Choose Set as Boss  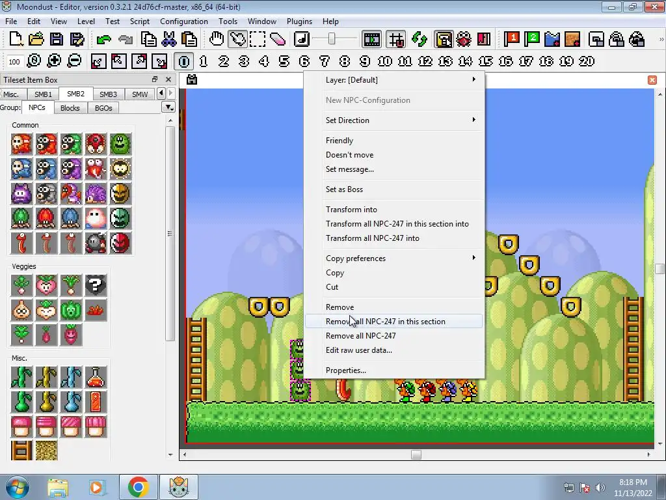click(395, 189)
